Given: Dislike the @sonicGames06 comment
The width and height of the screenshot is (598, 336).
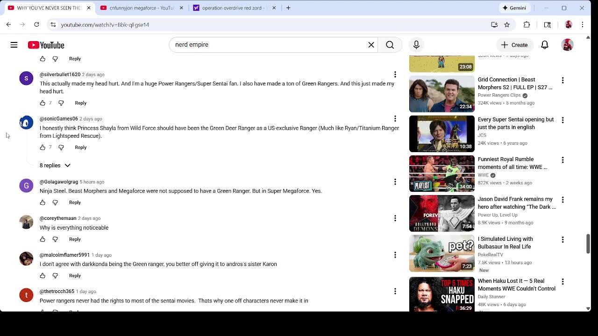Looking at the screenshot, I should [61, 147].
